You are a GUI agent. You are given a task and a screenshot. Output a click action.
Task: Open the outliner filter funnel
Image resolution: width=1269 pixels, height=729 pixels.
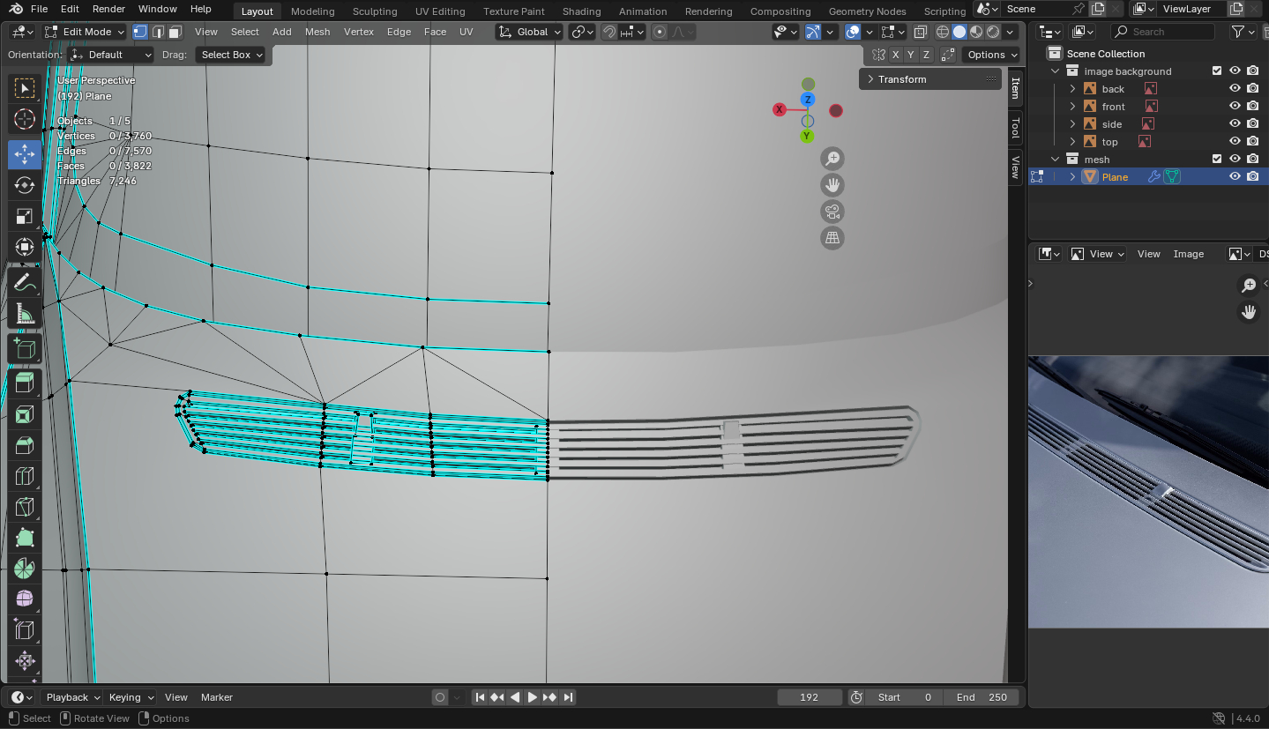tap(1238, 32)
